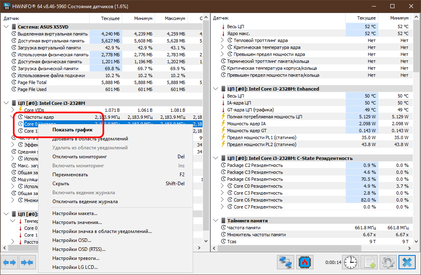This screenshot has width=421, height=275.
Task: Click clock icon of Package C6 Резидентность
Action: tap(223, 179)
